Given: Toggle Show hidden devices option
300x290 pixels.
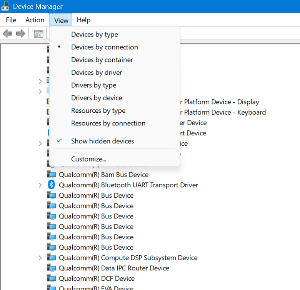Looking at the screenshot, I should [x=115, y=141].
